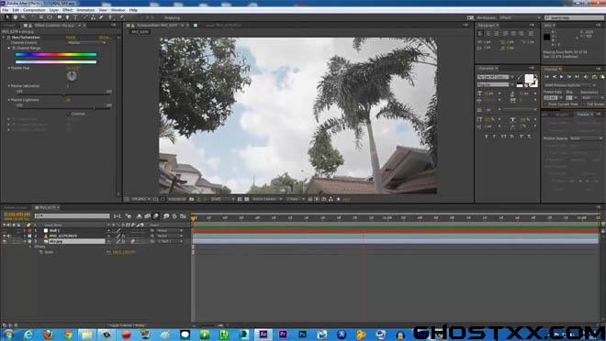Toggle the Hue/Saturation effect fx switch
Screen dimensions: 606x341
8,38
